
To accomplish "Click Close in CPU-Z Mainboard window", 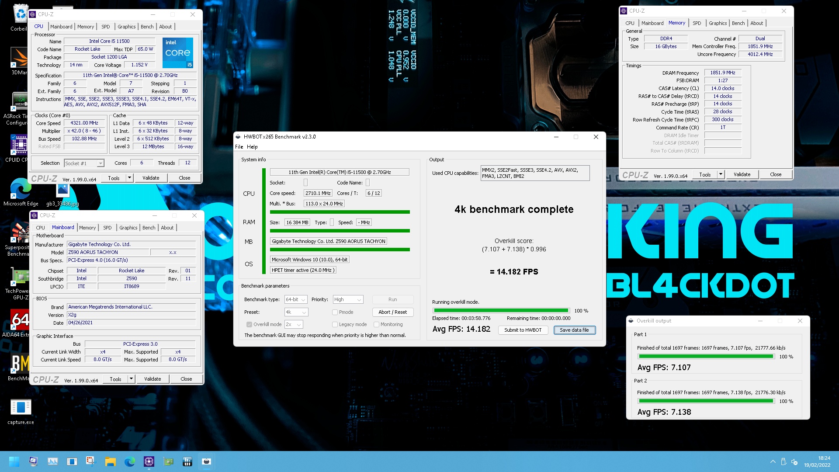I will click(186, 379).
